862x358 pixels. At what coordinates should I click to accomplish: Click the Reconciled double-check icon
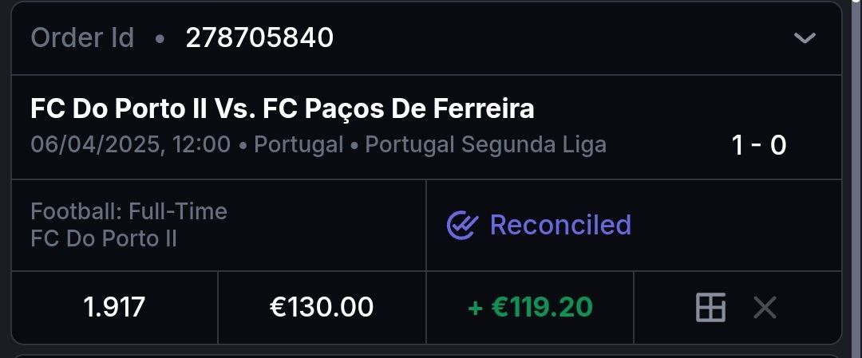point(461,226)
